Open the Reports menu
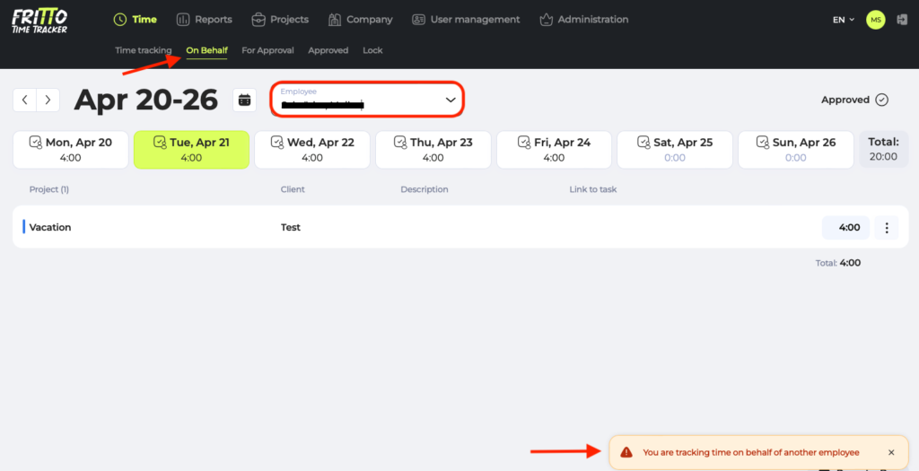 tap(204, 20)
